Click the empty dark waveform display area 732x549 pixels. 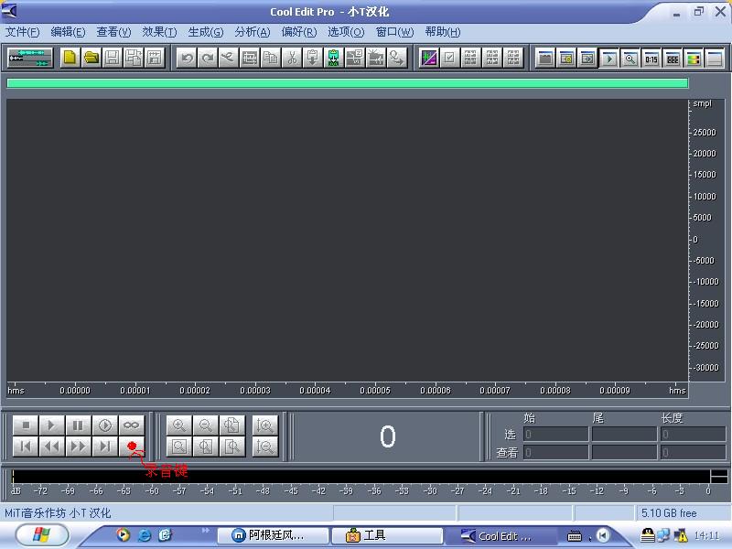click(348, 241)
